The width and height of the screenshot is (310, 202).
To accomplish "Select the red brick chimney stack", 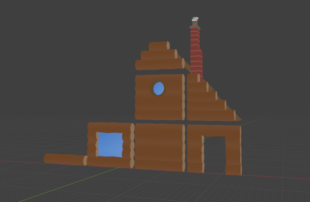I will click(x=196, y=54).
